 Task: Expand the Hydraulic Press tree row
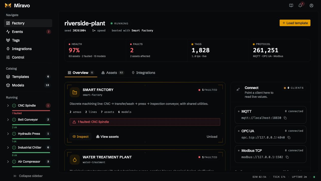tap(8, 134)
